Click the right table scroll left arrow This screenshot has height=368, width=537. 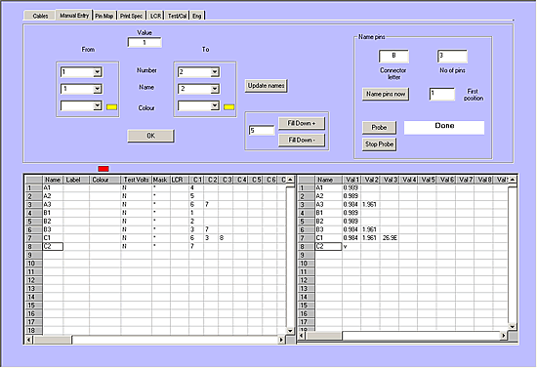302,336
